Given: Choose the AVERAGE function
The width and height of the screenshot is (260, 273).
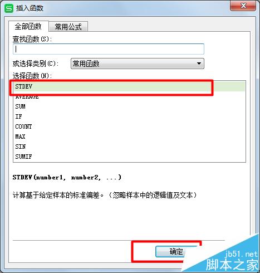Looking at the screenshot, I should point(129,96).
